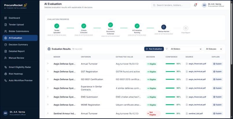Expand the Aegis MSME Registration row
233x119 pixels.
(48, 104)
